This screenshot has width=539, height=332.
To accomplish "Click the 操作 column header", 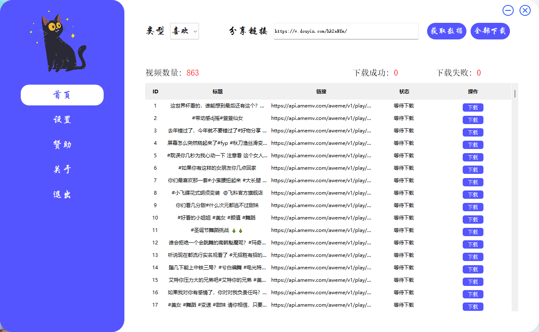I will (473, 91).
